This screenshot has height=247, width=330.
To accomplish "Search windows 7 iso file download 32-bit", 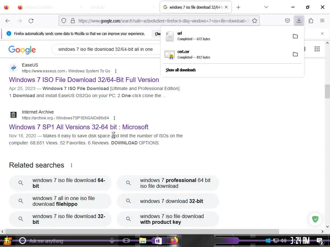I will pos(60,219).
